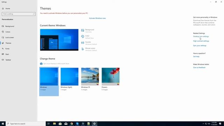
Task: Select the Windows theme thumbnail
Action: click(x=49, y=77)
